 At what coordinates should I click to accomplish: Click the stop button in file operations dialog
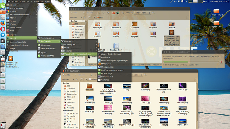pos(221,62)
